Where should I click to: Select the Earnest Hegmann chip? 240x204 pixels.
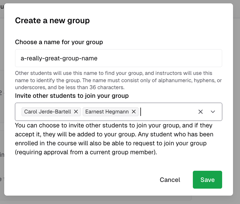[x=107, y=112]
